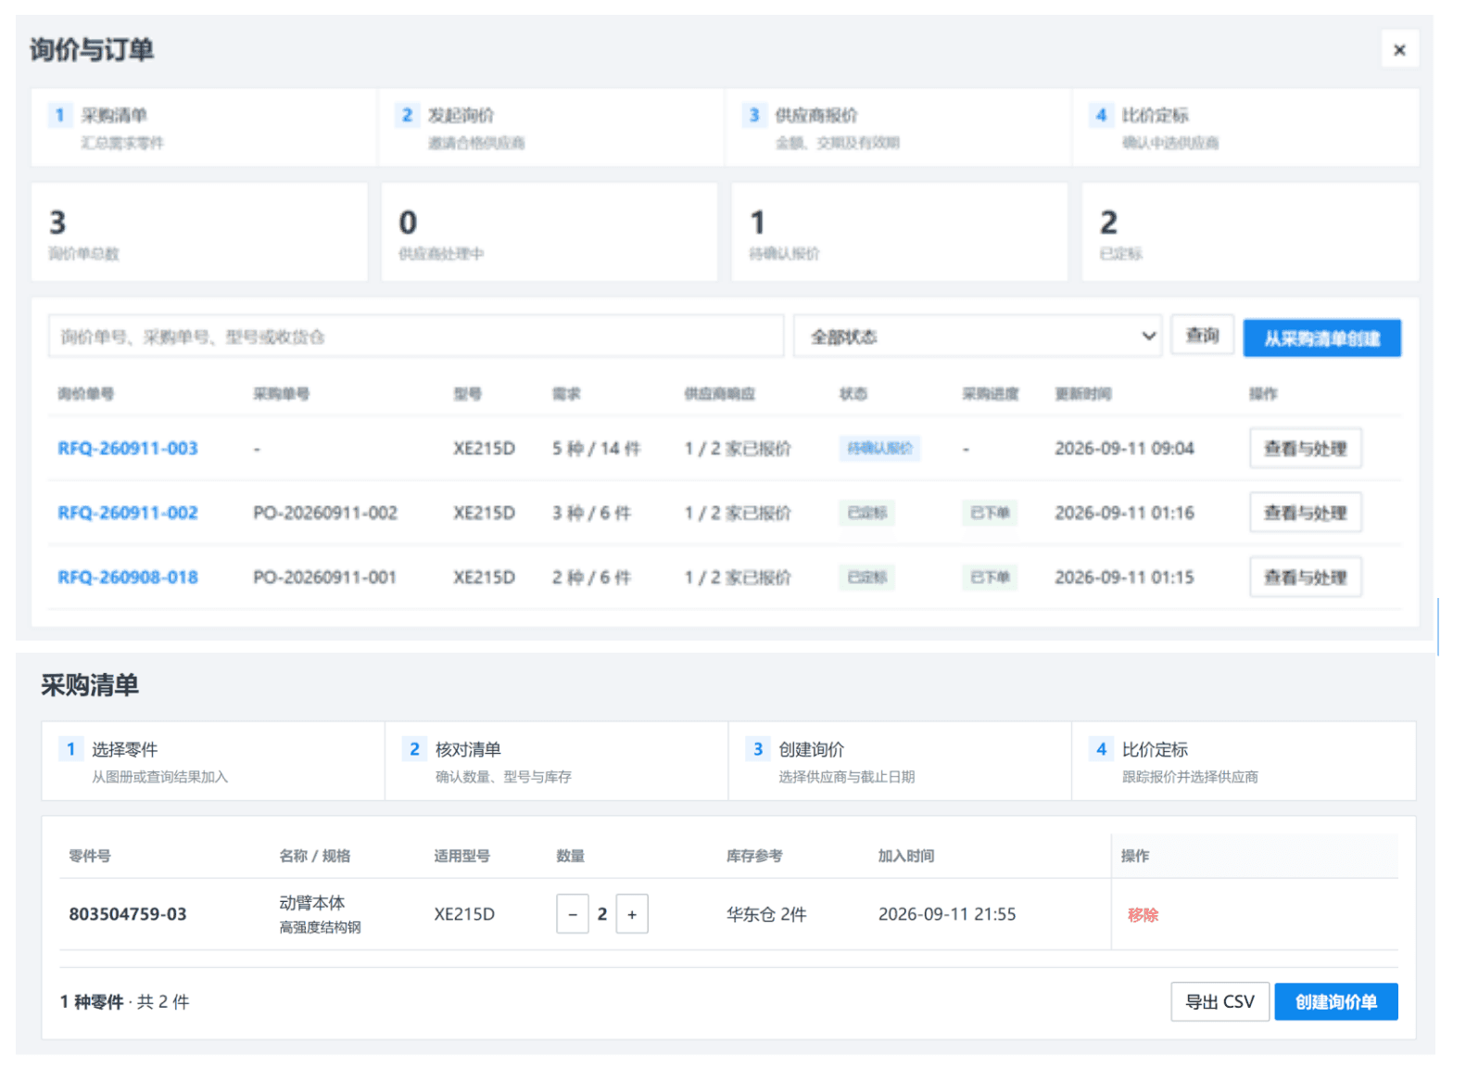
Task: Click the 查询 button
Action: [x=1202, y=336]
